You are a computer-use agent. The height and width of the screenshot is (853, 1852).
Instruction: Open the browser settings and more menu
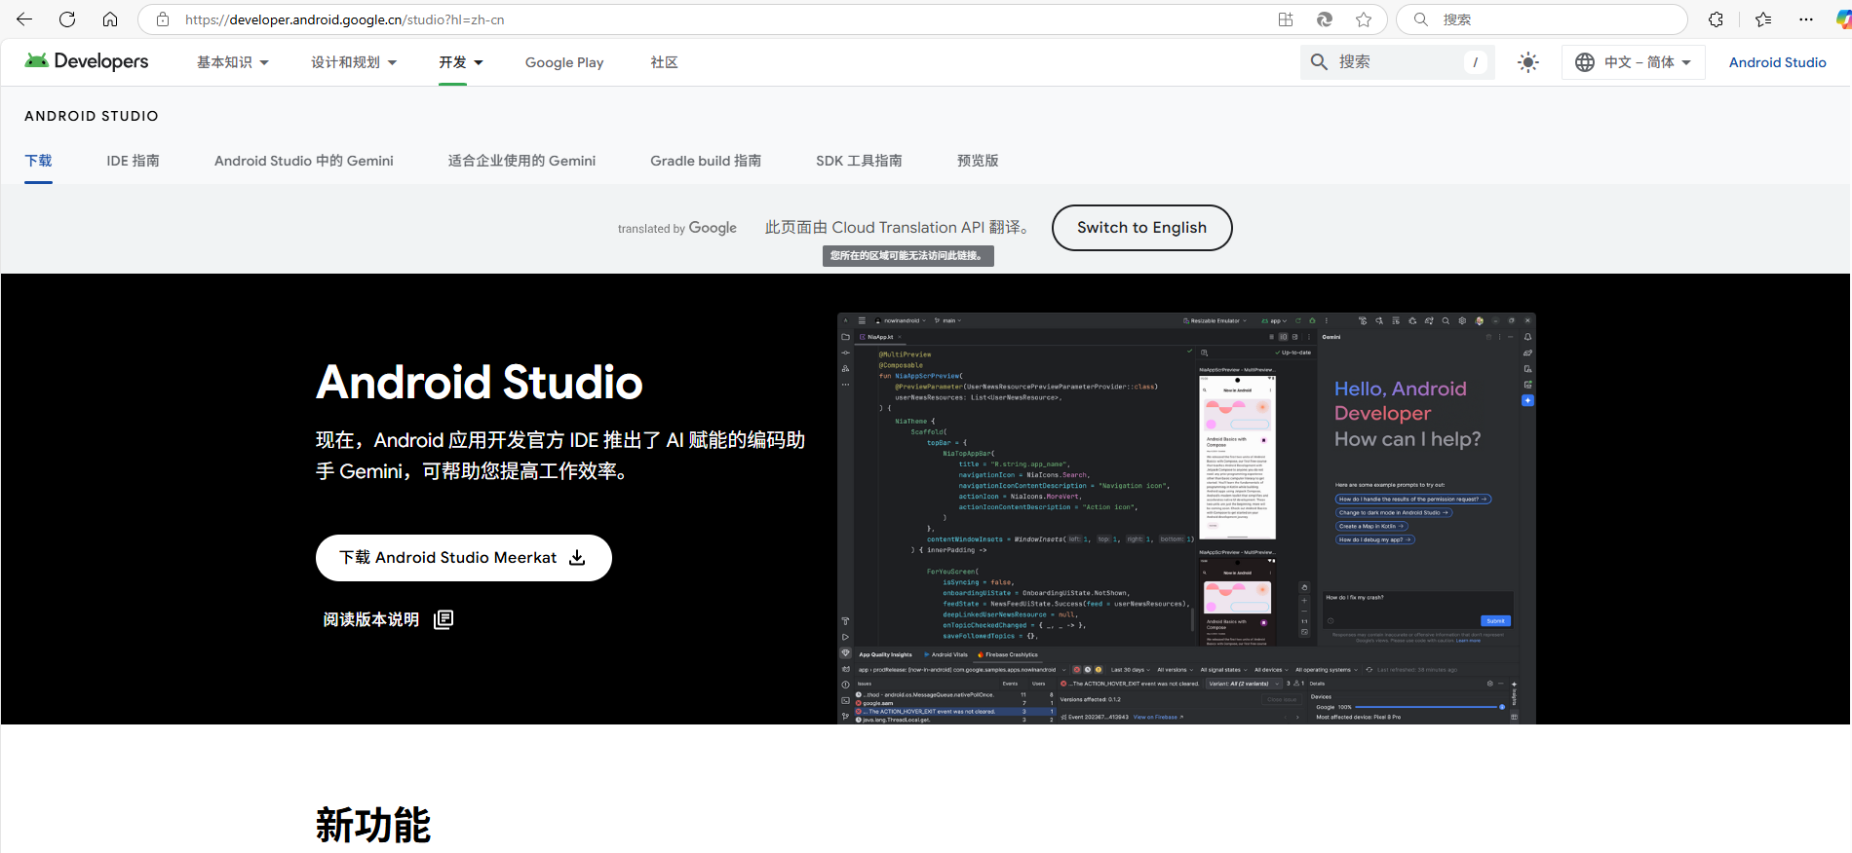click(x=1806, y=19)
